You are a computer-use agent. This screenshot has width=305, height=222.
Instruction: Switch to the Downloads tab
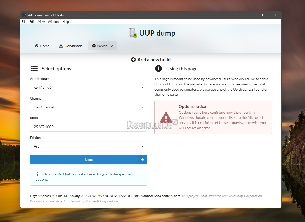pyautogui.click(x=71, y=46)
